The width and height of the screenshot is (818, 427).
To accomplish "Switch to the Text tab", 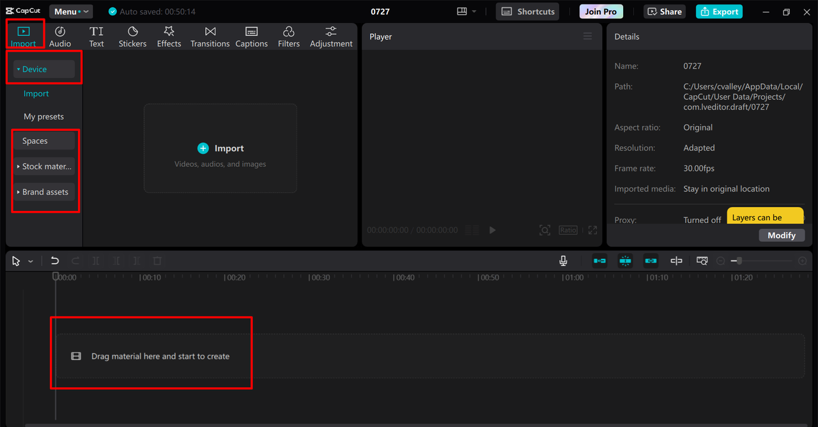I will tap(96, 37).
